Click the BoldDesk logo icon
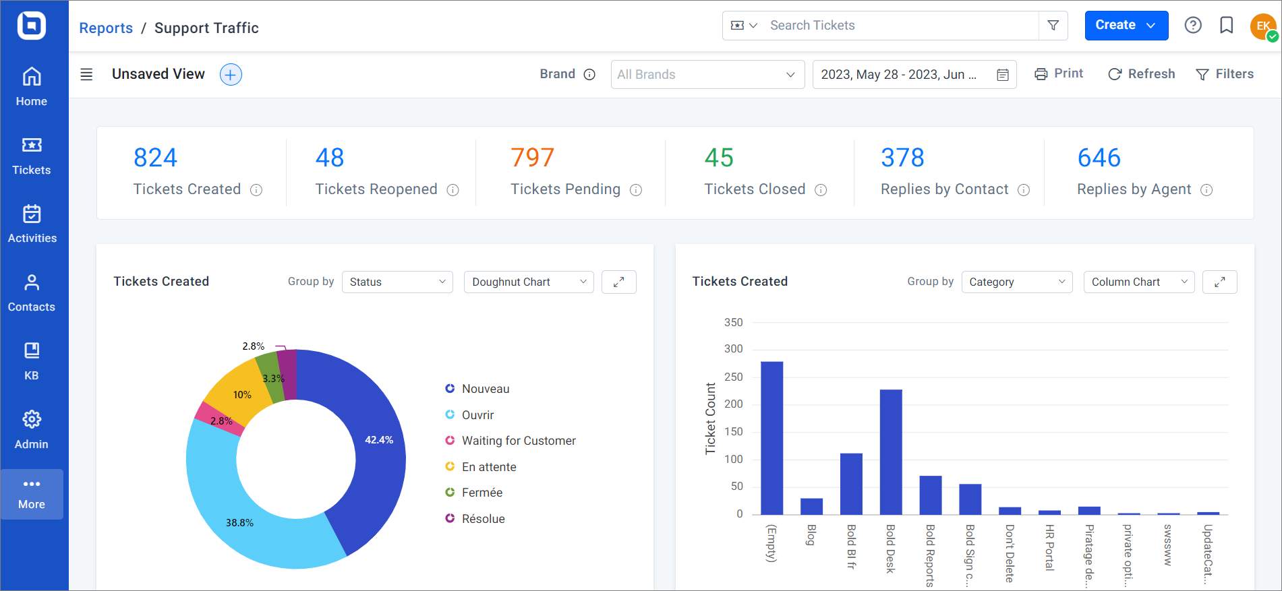Viewport: 1282px width, 591px height. (32, 26)
